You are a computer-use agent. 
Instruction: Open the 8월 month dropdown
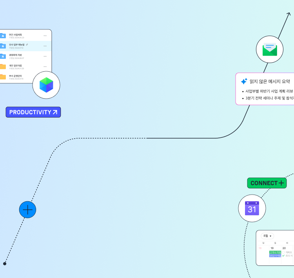267,236
